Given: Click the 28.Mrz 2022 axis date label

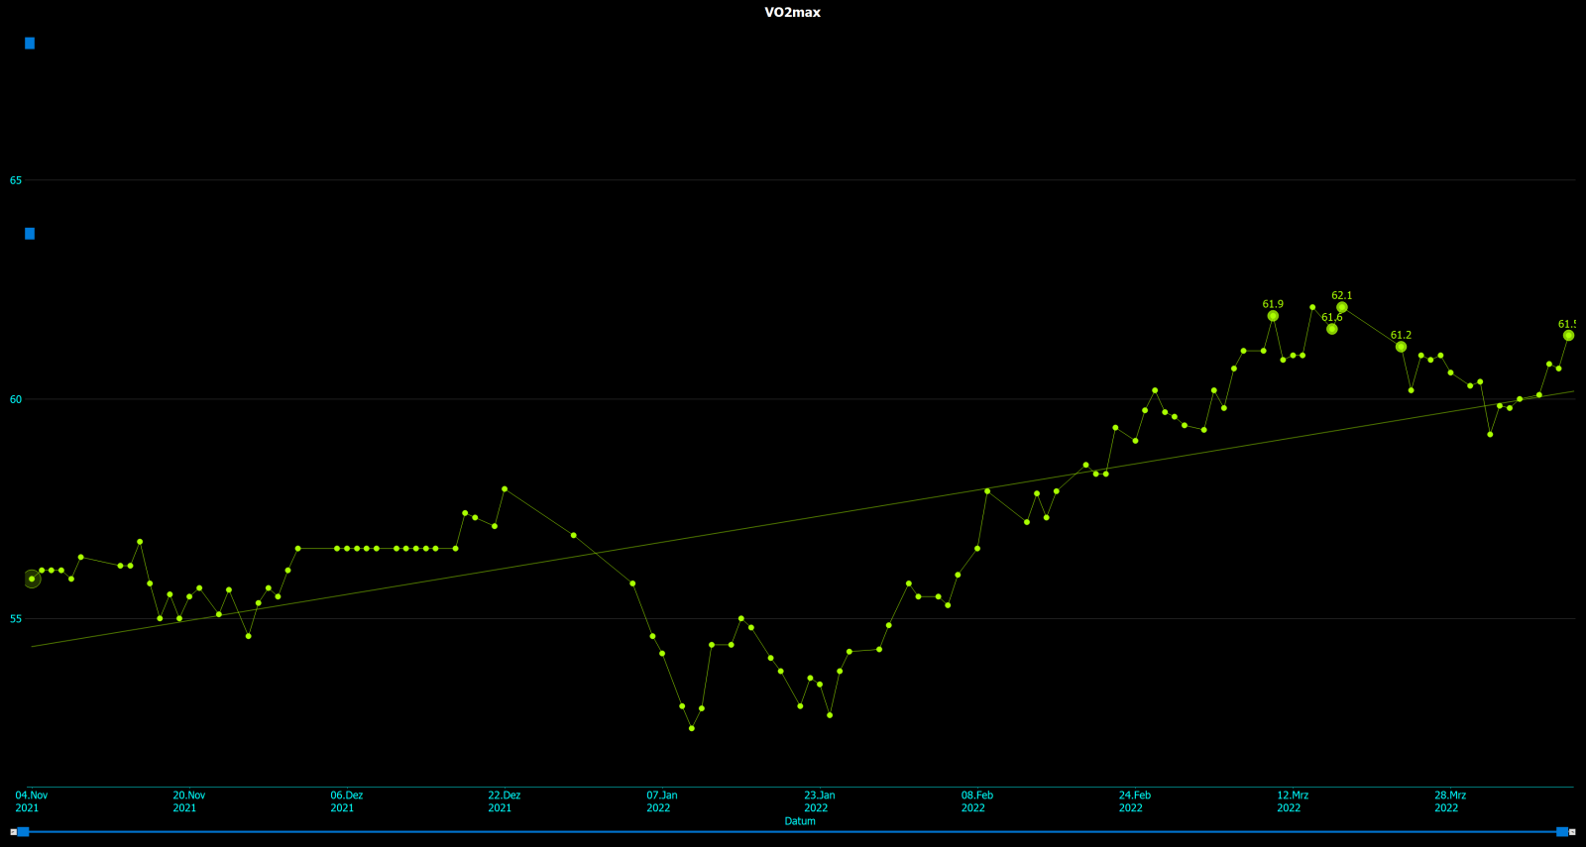Looking at the screenshot, I should click(1449, 801).
